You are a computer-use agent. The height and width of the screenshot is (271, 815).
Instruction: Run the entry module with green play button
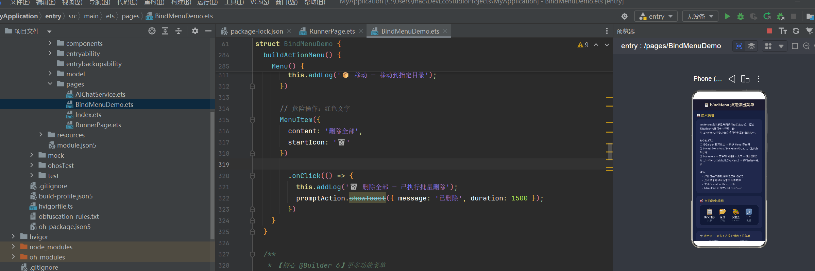point(727,16)
